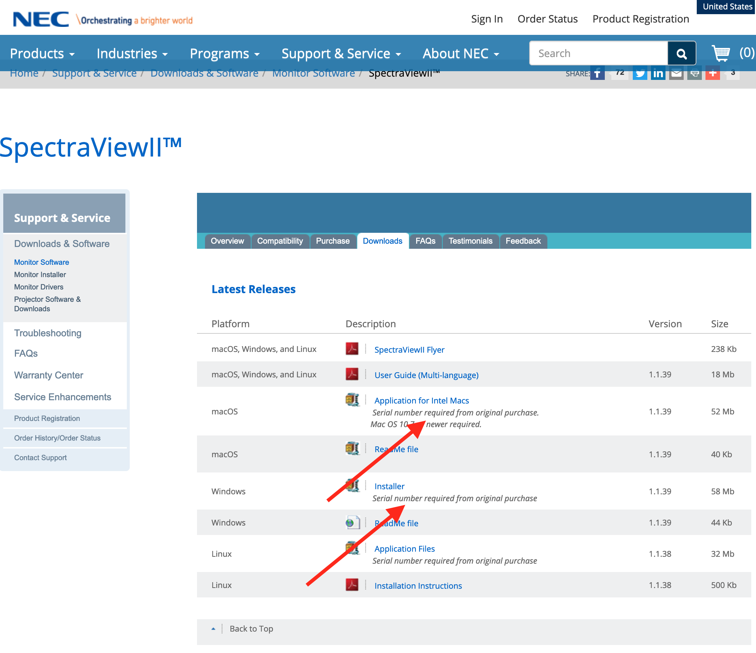Open the About NEC dropdown

[x=461, y=54]
